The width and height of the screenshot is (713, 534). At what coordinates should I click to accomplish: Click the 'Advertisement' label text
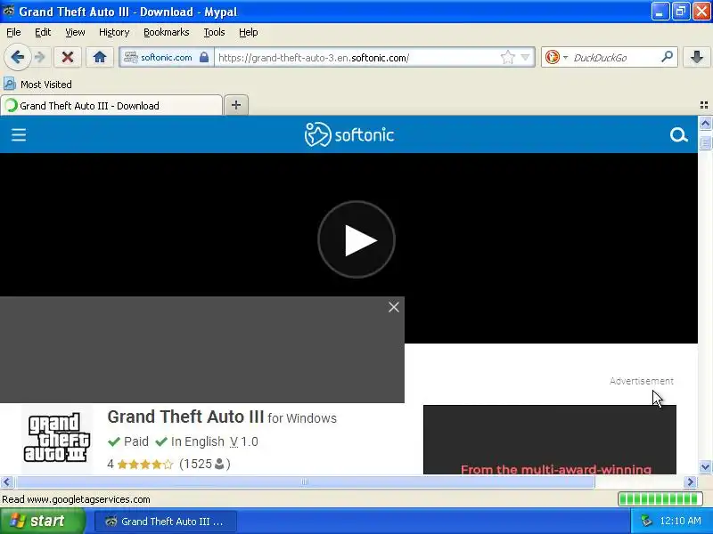click(641, 381)
